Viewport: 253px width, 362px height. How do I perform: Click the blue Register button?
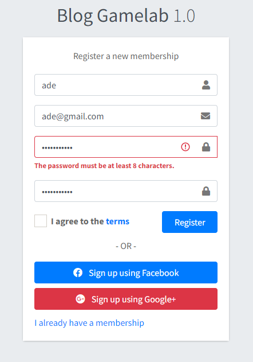(189, 222)
